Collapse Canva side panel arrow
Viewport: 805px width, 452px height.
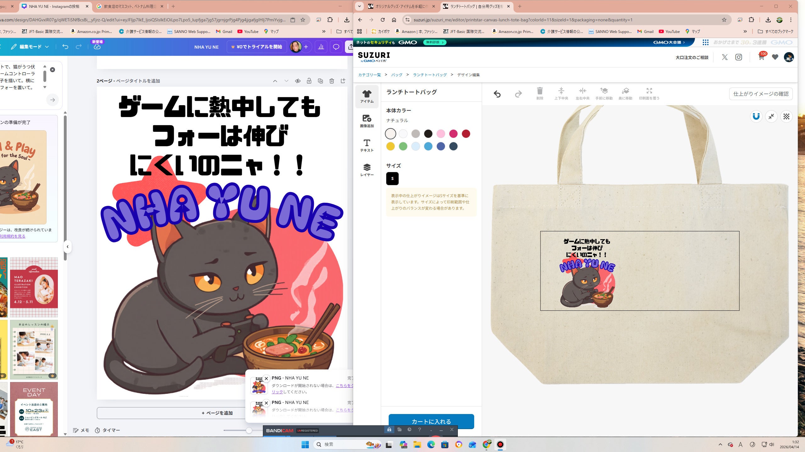click(x=67, y=247)
